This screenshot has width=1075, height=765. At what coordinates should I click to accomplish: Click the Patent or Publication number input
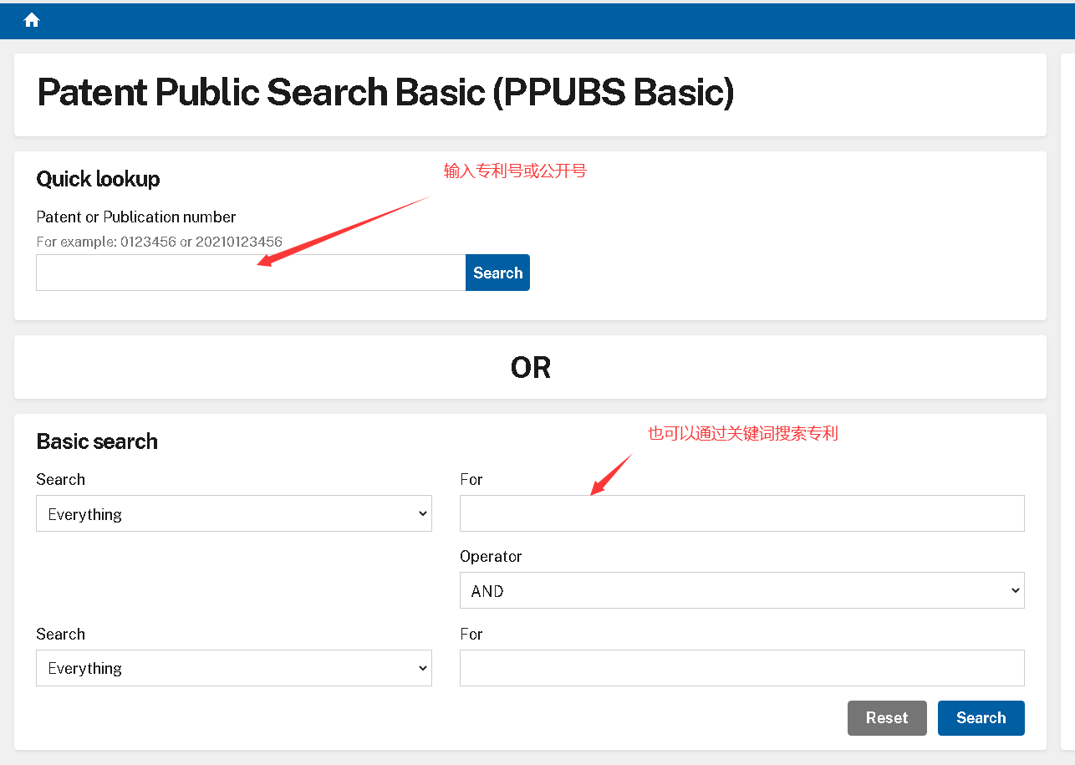[250, 273]
